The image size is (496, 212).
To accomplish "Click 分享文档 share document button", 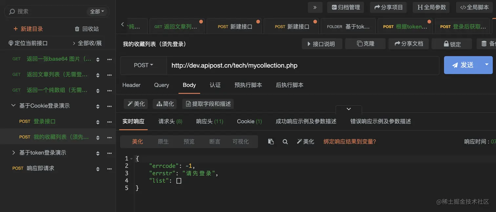I will click(x=408, y=44).
